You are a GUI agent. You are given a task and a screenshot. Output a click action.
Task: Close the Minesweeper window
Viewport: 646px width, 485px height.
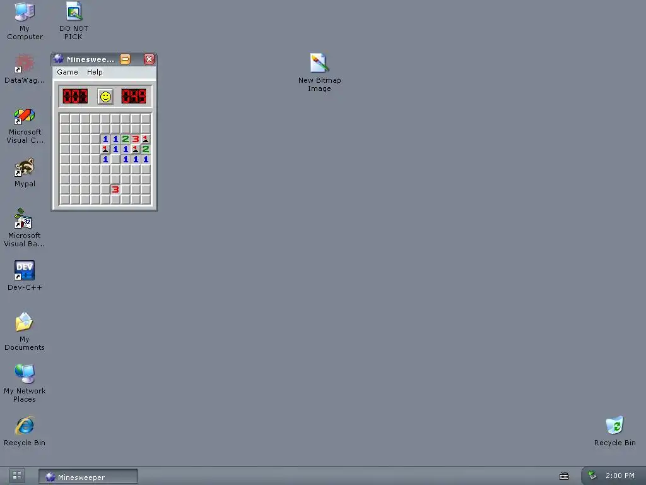pos(149,59)
